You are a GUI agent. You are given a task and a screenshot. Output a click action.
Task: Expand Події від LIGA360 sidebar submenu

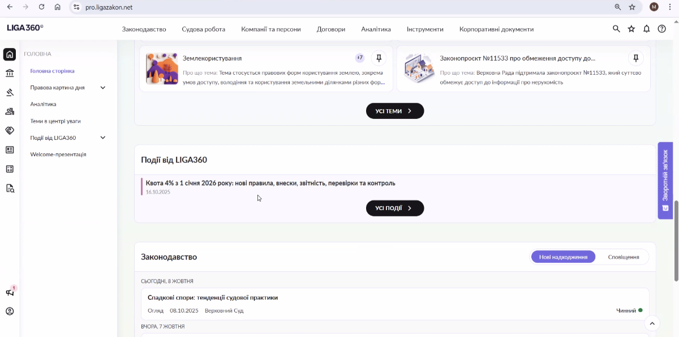[x=103, y=138]
